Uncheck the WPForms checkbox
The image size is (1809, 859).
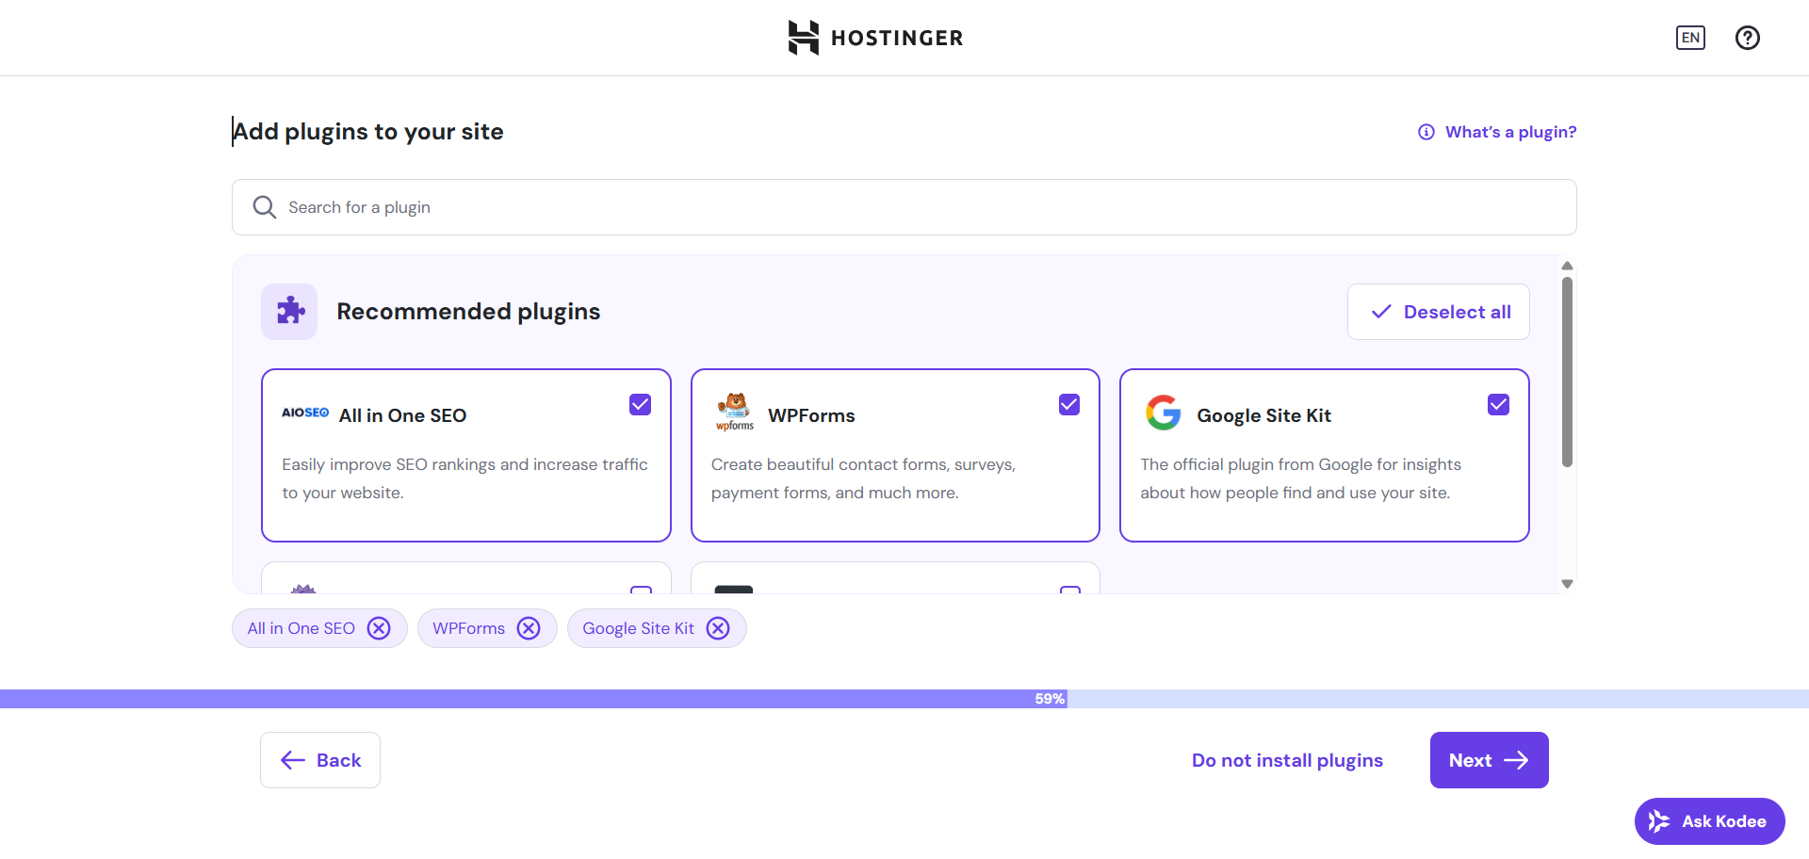1069,405
